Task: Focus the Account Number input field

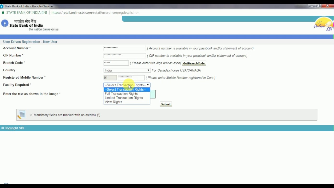Action: point(124,48)
